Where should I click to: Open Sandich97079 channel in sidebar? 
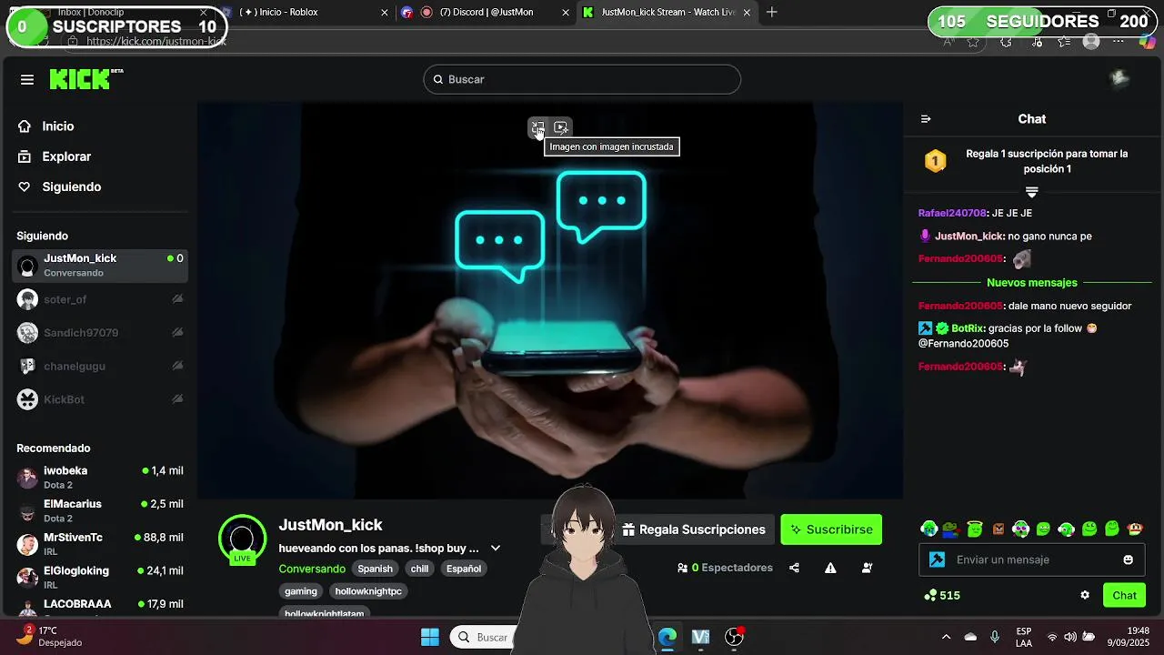(x=102, y=333)
